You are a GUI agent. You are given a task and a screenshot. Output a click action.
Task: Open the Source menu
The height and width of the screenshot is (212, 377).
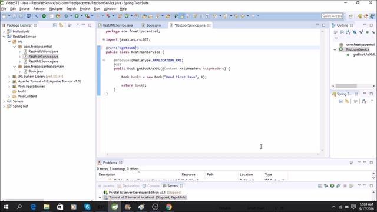click(25, 9)
